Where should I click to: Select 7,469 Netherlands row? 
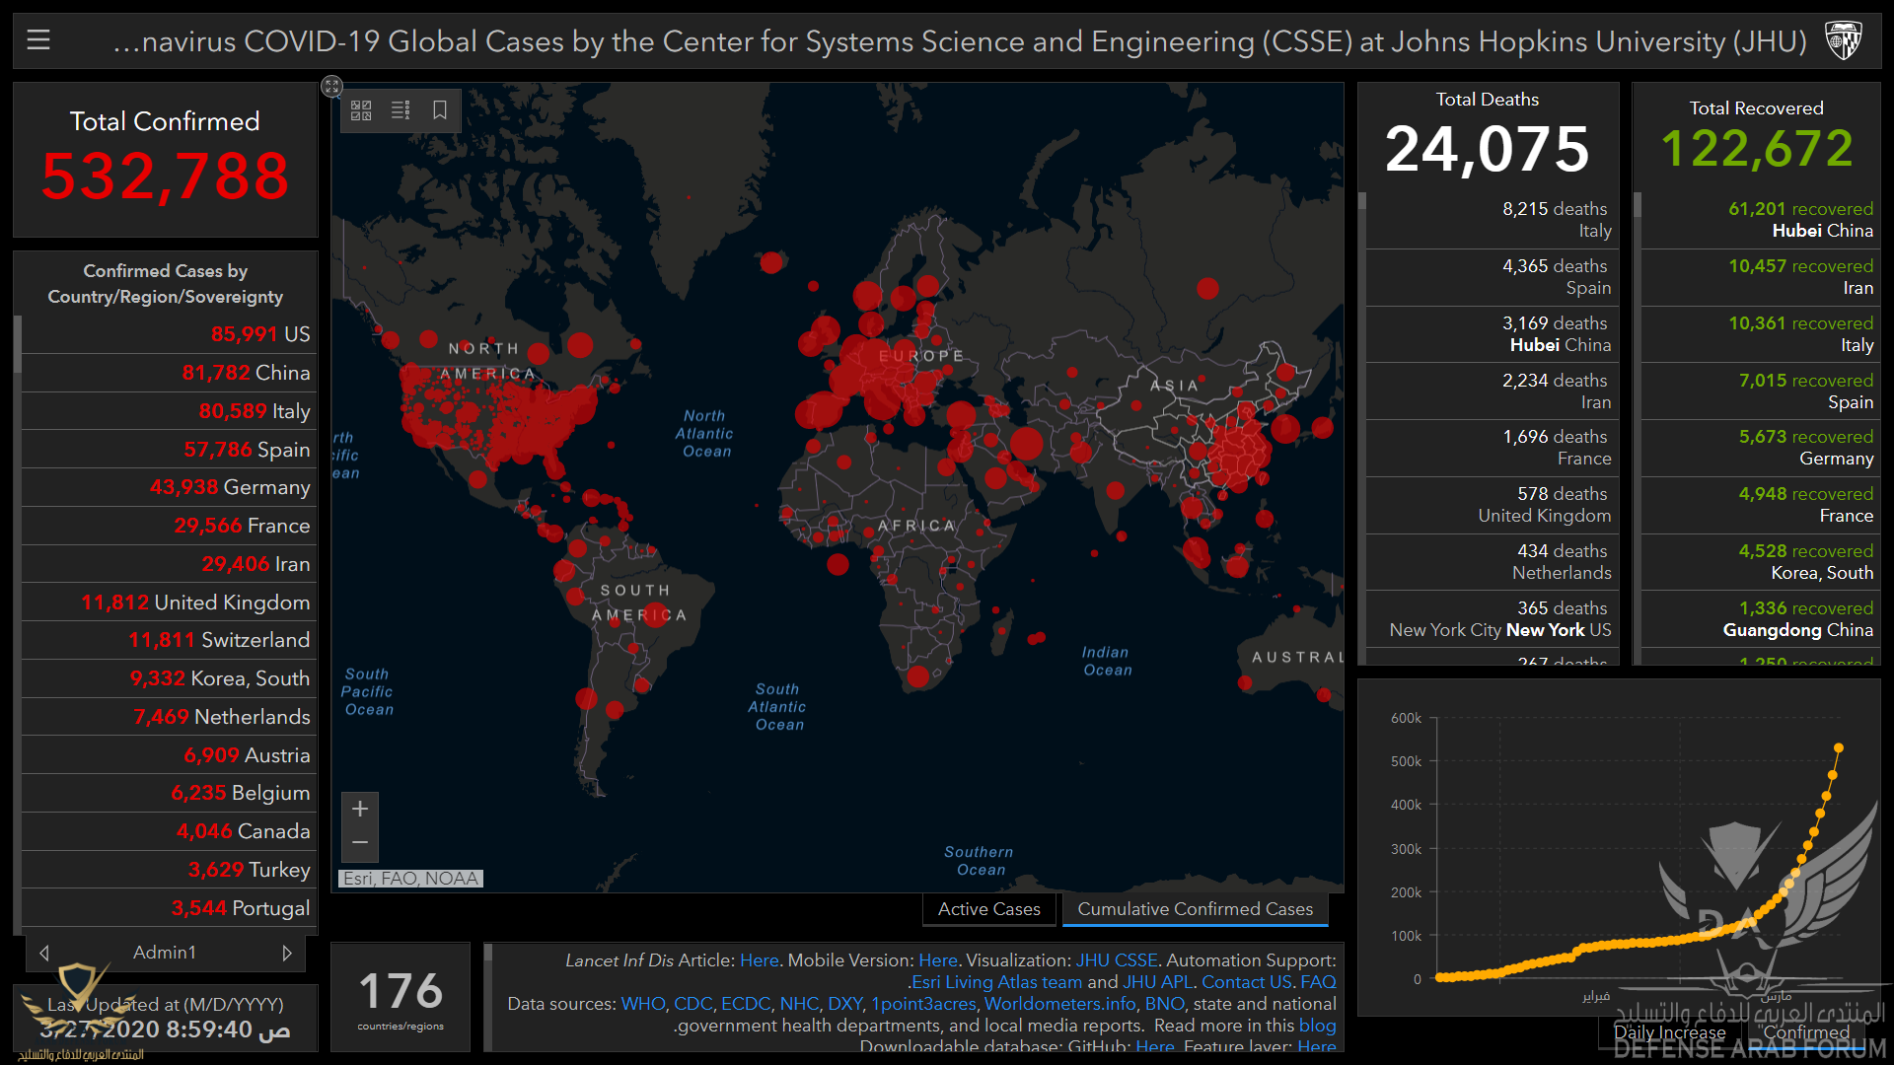(x=169, y=717)
